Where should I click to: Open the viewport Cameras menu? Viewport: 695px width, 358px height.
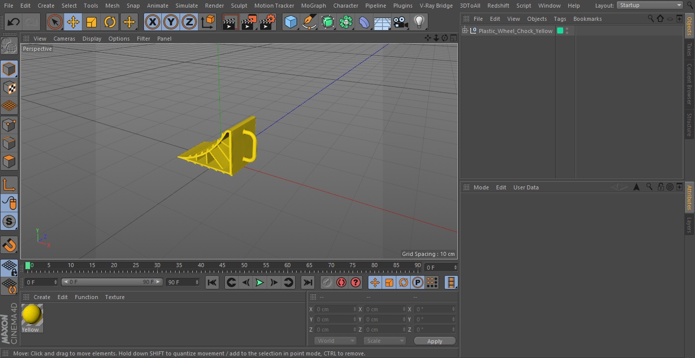(64, 39)
